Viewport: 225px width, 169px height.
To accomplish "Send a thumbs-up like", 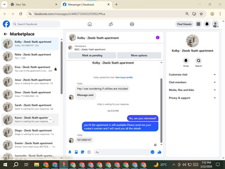I will pos(159,152).
